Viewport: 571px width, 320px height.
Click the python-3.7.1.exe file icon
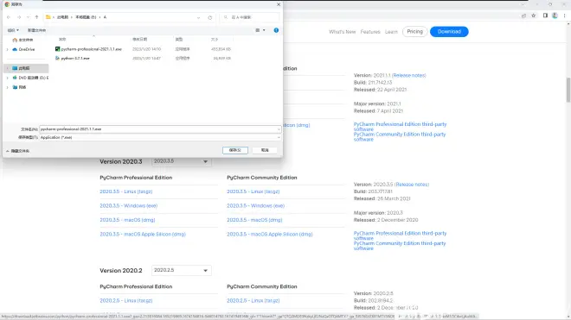(x=58, y=58)
